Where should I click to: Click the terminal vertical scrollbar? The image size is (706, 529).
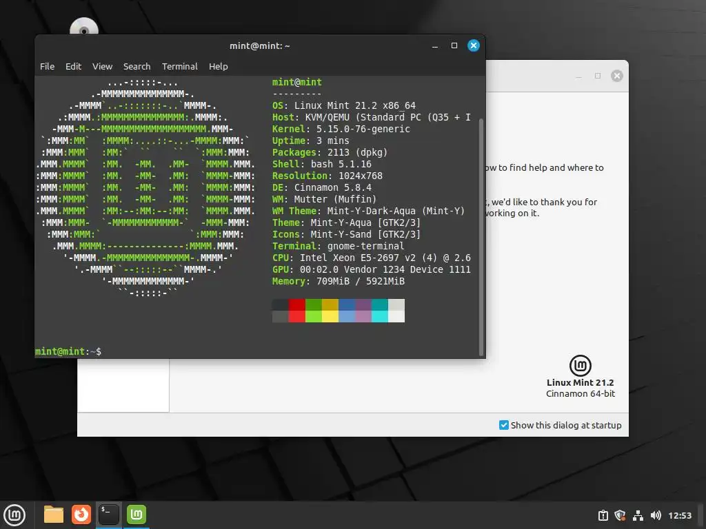click(481, 237)
